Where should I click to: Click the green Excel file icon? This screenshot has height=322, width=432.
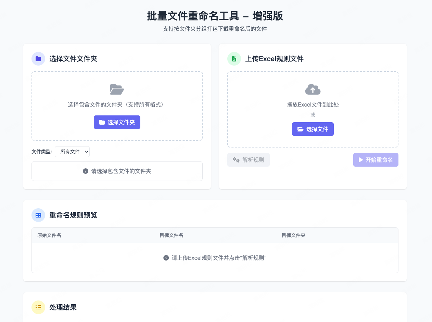[x=234, y=59]
